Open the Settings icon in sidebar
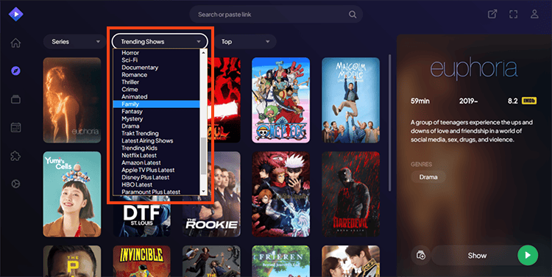This screenshot has height=277, width=552. point(15,184)
